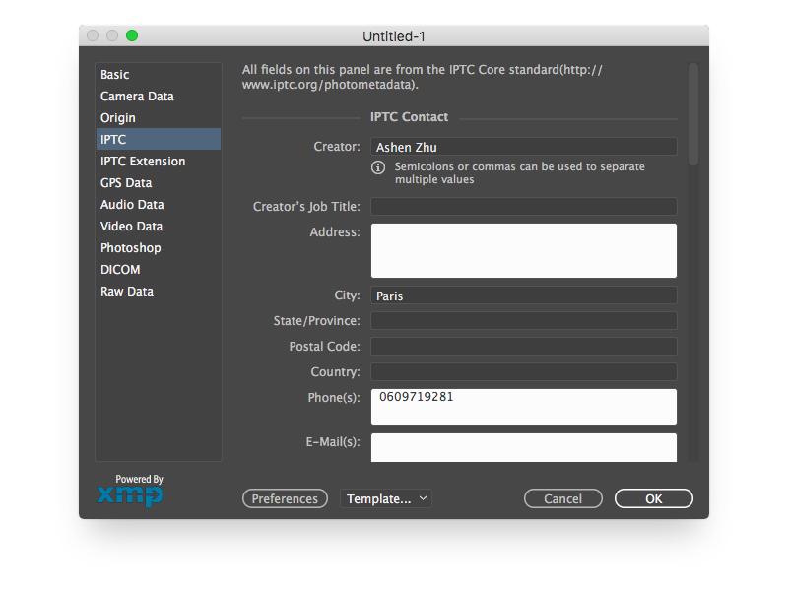Viewport: 788px width, 591px height.
Task: Switch to Video Data category
Action: pos(158,226)
